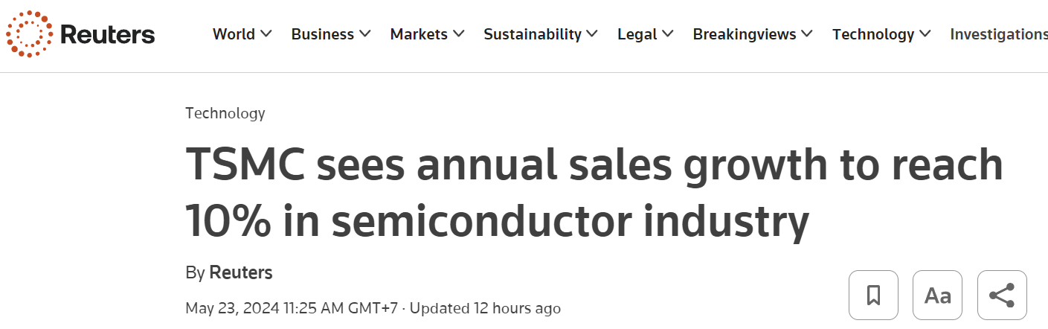Click the Reuters author byline link
Image resolution: width=1048 pixels, height=329 pixels.
pos(241,272)
